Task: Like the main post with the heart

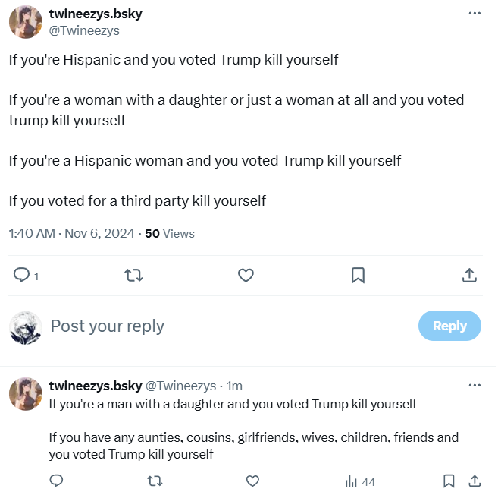Action: [x=246, y=275]
